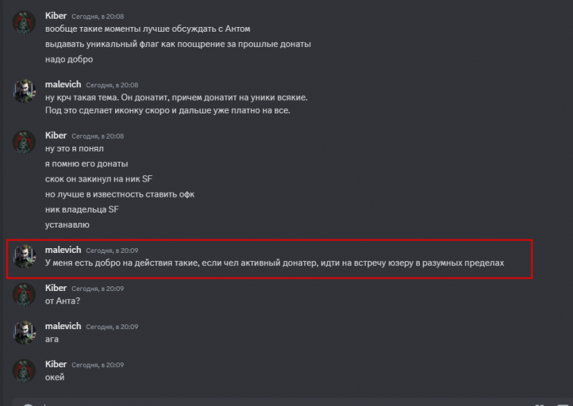Click malevich username in the highlighted message
This screenshot has height=406, width=573.
(x=63, y=250)
